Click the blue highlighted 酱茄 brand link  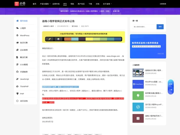click(x=60, y=87)
